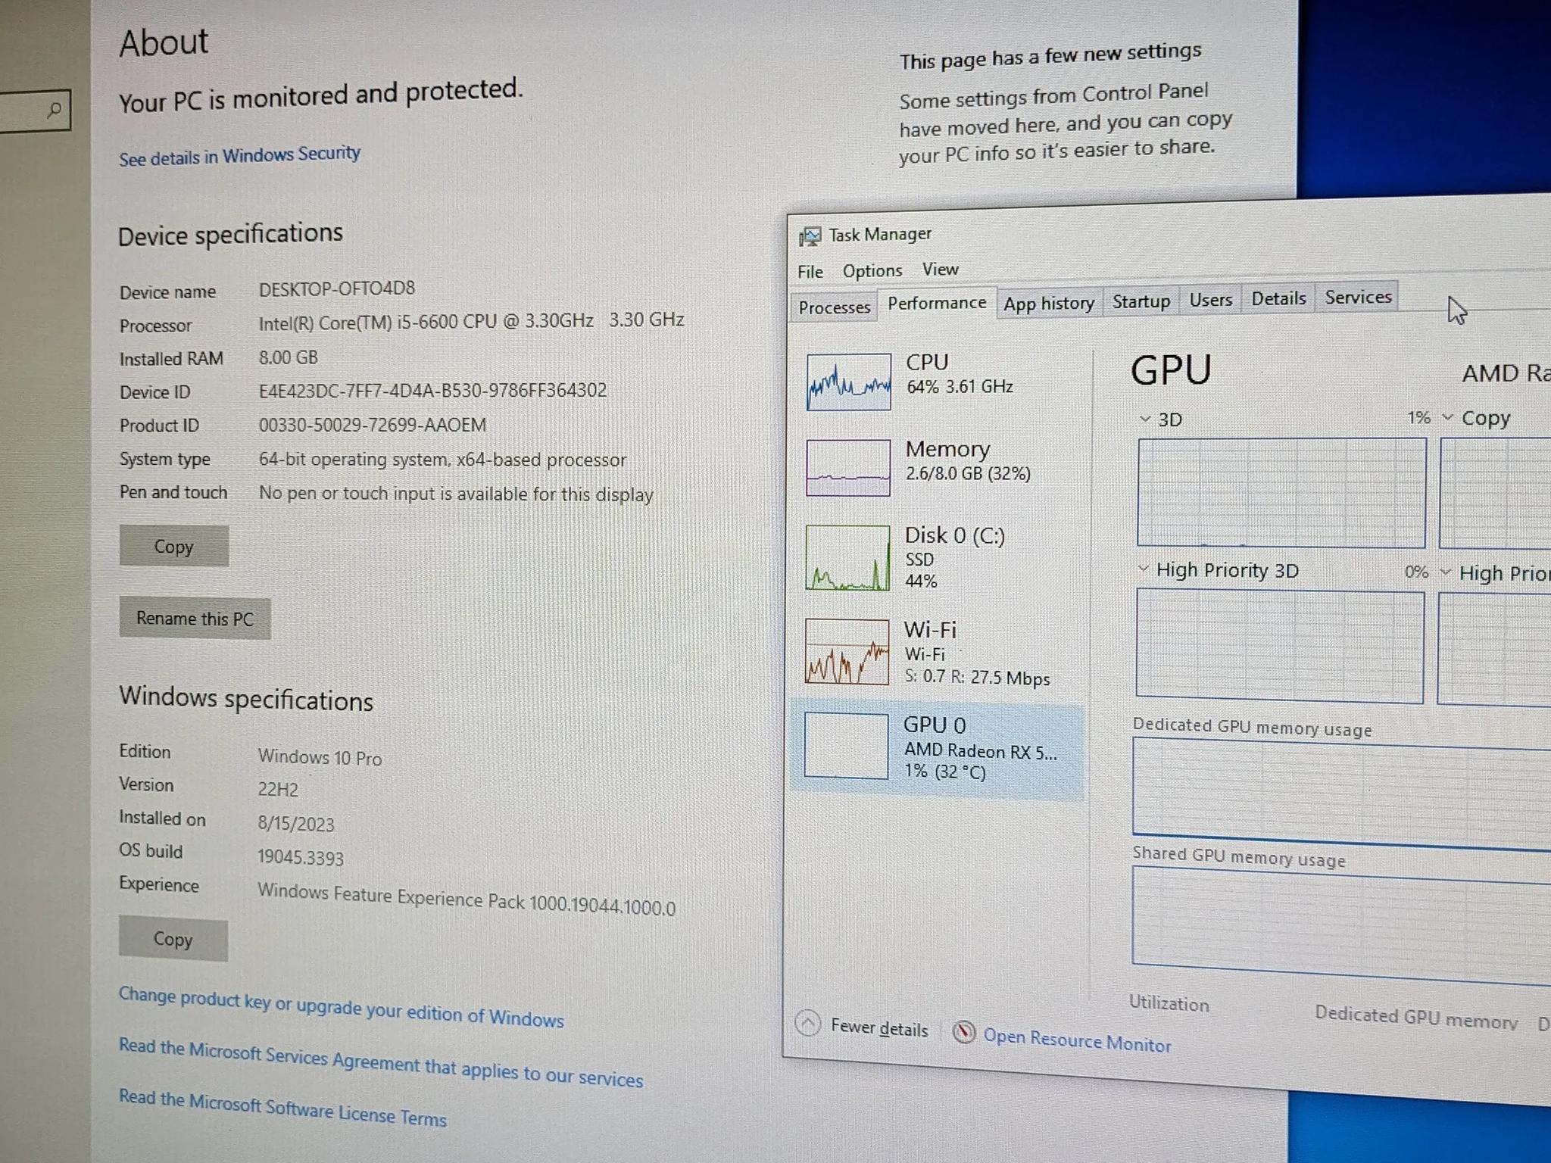Switch to the Processes tab
This screenshot has width=1551, height=1163.
[834, 307]
